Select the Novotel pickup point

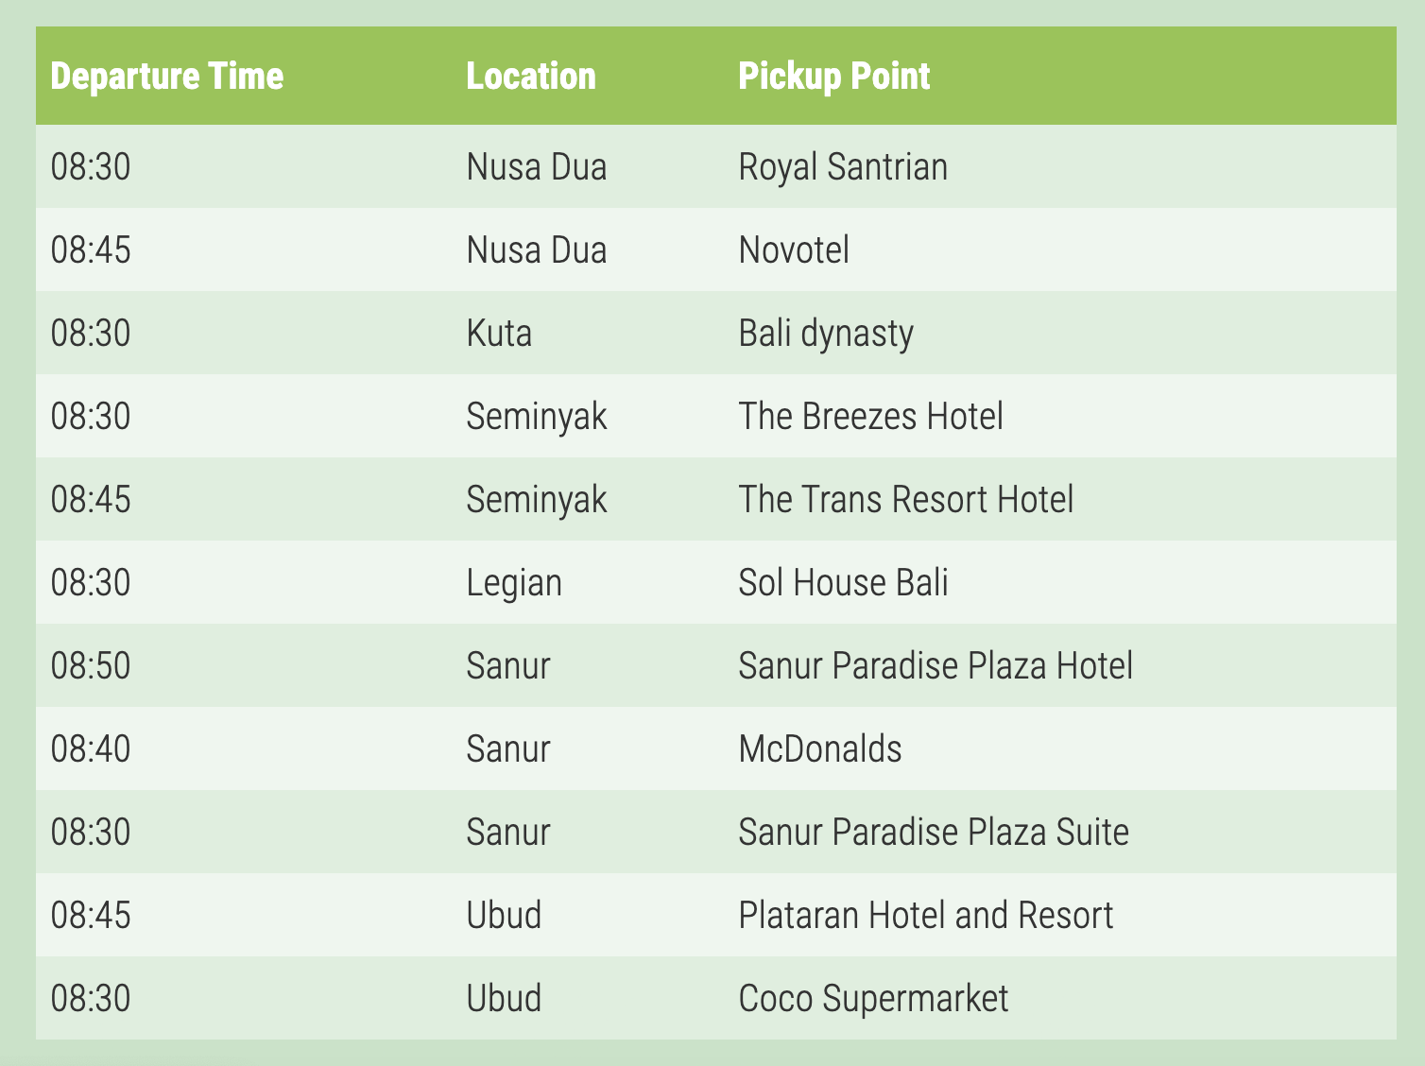794,250
